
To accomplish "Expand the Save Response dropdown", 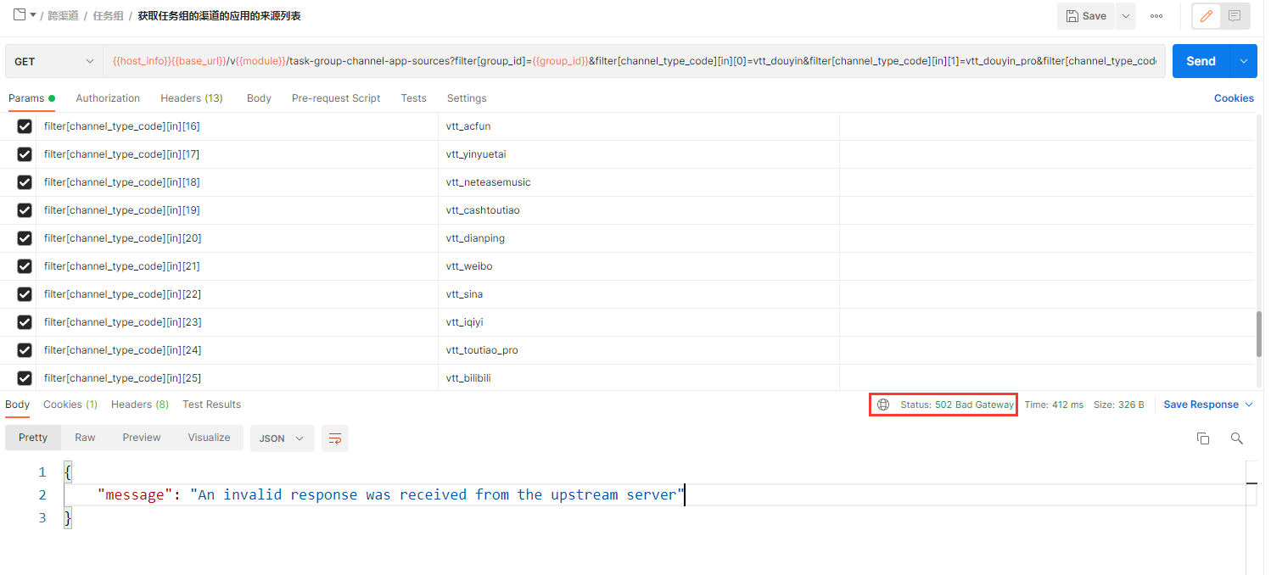I will 1249,405.
